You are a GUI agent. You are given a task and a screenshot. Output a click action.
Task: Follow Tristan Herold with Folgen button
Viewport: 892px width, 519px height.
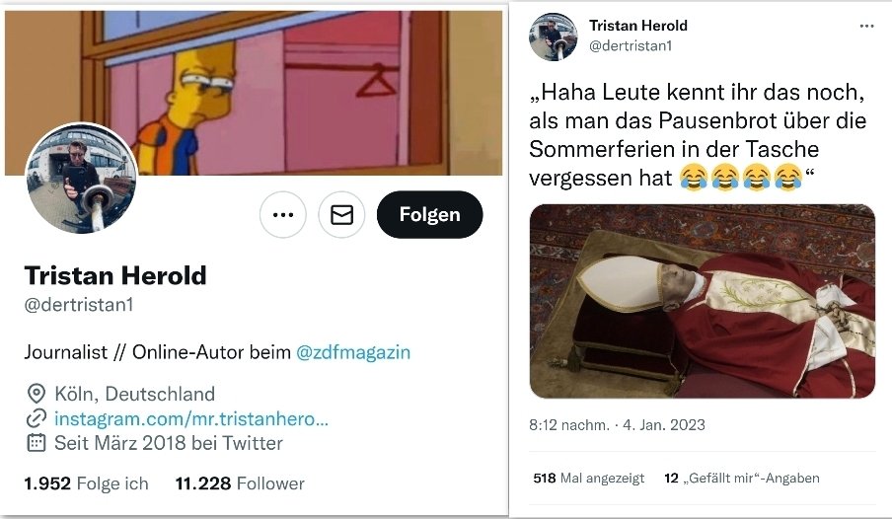tap(429, 214)
